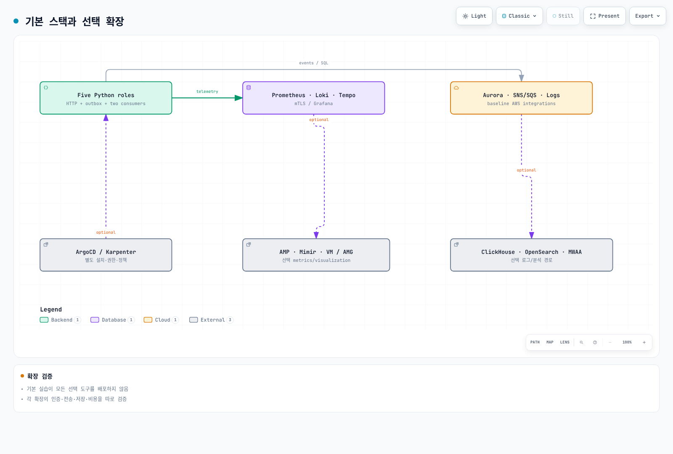Viewport: 673px width, 454px height.
Task: Click the cloud icon on Aurora node
Action: [456, 87]
